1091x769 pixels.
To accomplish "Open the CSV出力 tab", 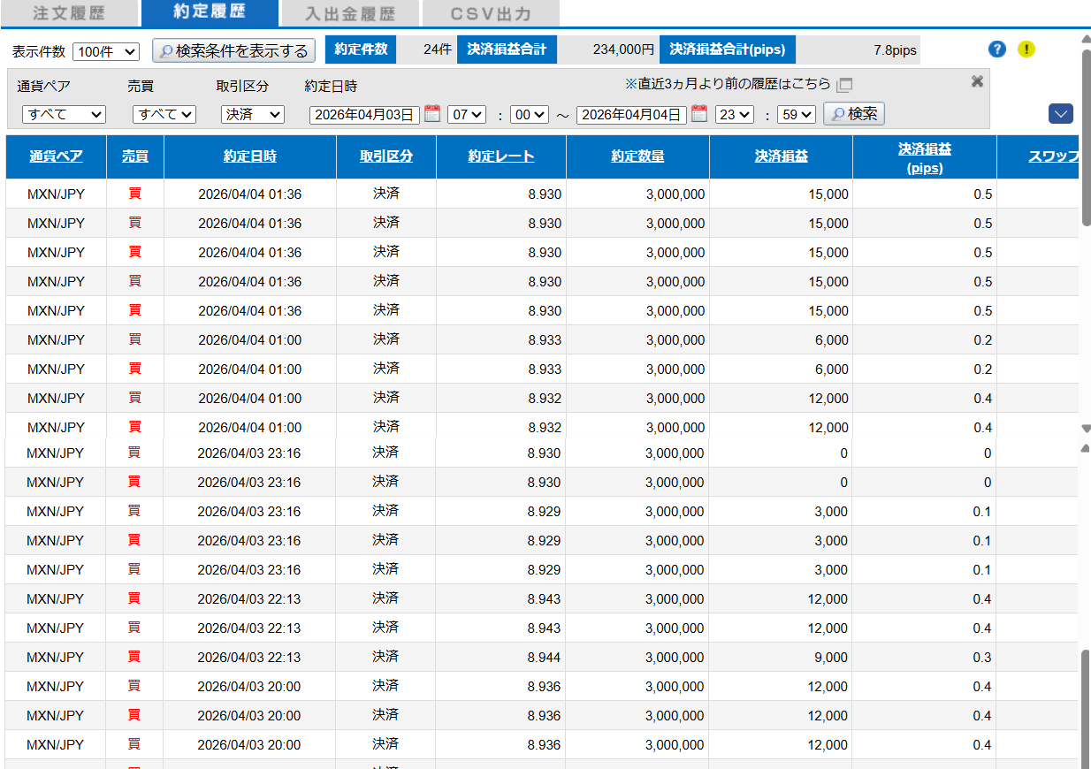I will tap(491, 14).
